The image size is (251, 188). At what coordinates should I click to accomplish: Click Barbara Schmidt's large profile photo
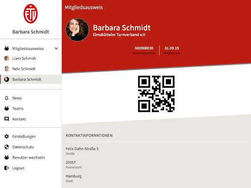(77, 29)
